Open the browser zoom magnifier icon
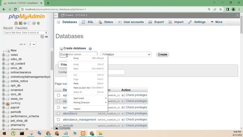Viewport: 243px width, 137px height. tap(209, 9)
